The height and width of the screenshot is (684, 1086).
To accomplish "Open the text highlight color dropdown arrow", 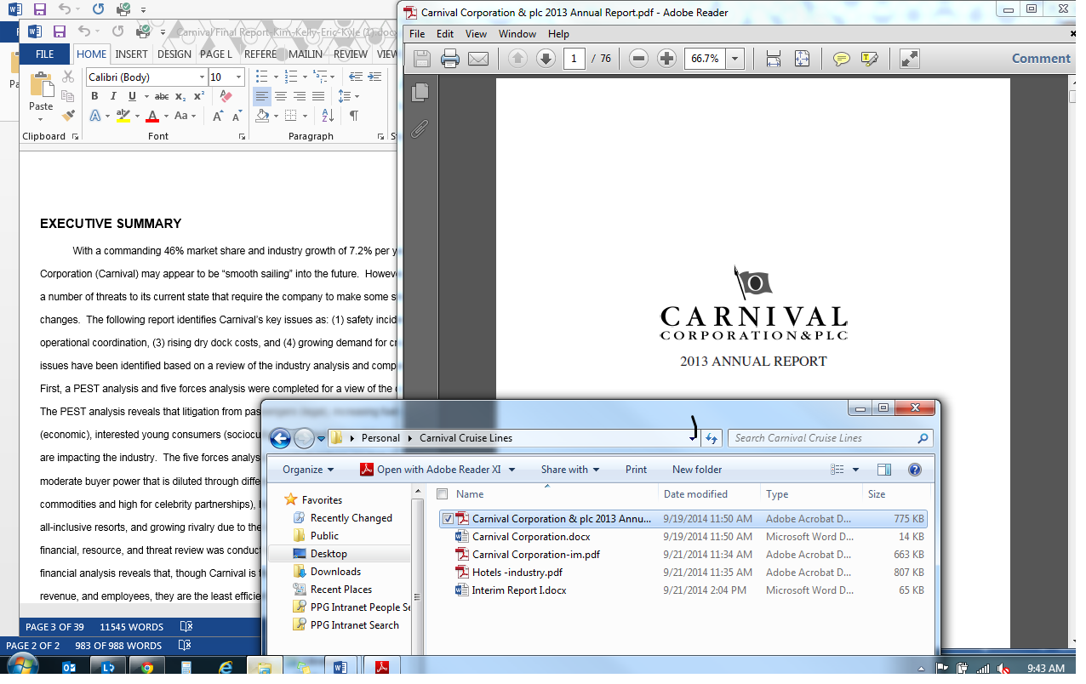I will (136, 115).
